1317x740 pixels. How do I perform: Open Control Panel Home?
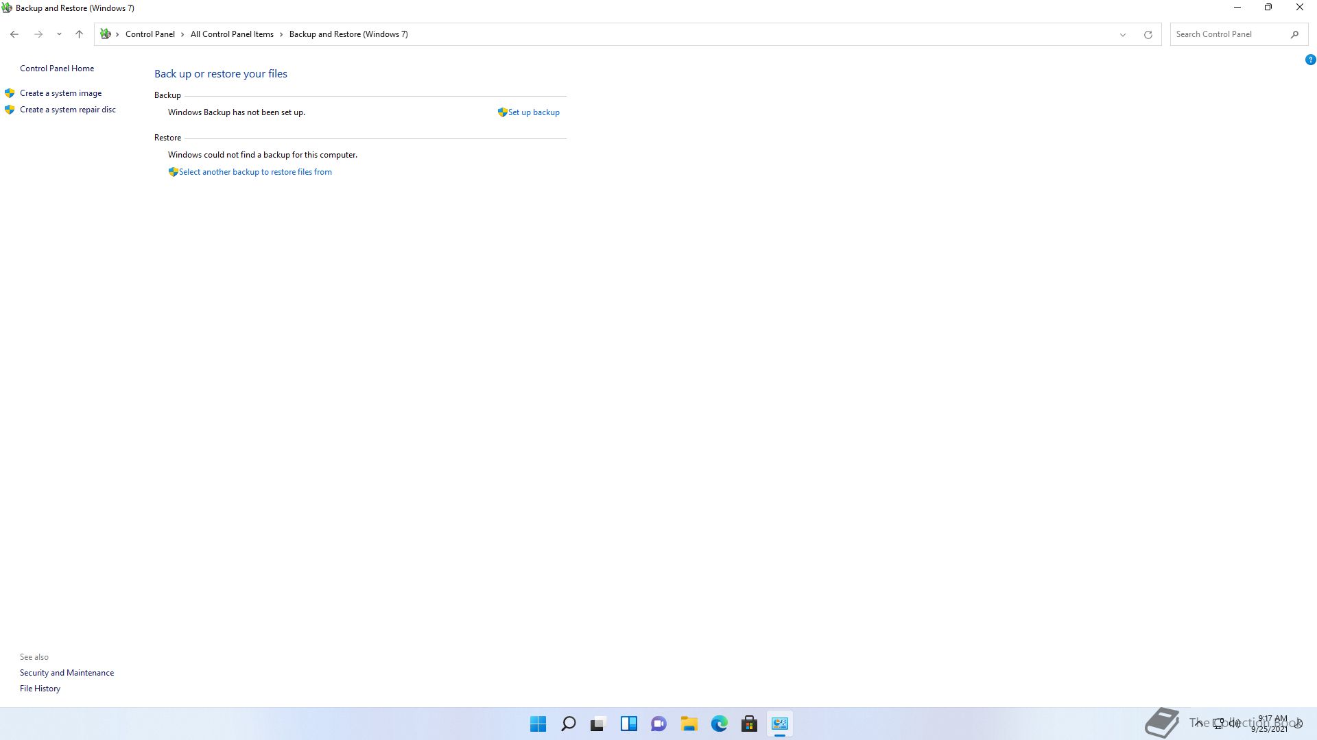[x=57, y=69]
